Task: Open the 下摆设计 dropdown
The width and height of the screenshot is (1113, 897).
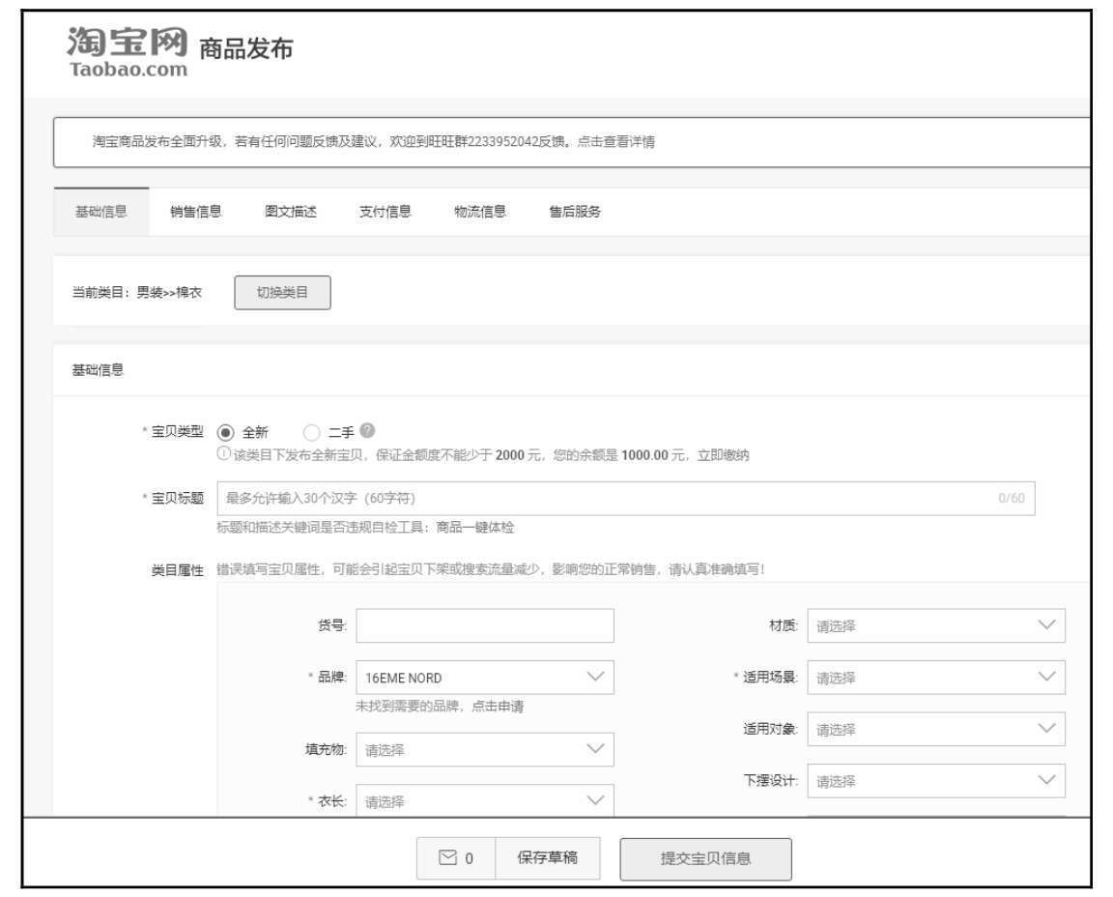Action: pyautogui.click(x=935, y=781)
